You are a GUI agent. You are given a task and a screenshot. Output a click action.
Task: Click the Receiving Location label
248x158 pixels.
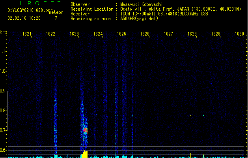pos(92,9)
